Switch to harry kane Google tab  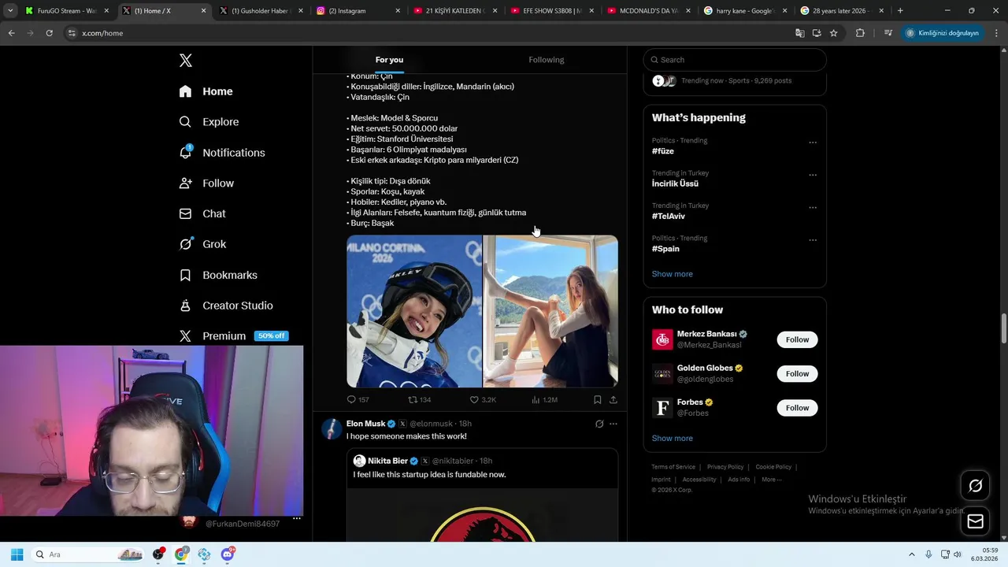coord(745,11)
